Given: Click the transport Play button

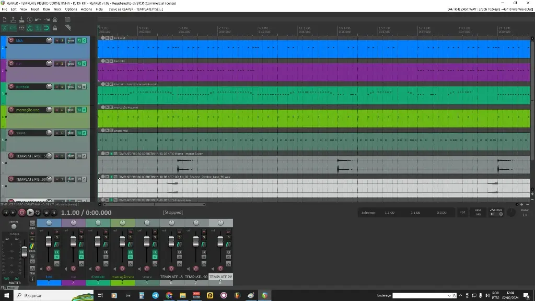Looking at the screenshot, I should 30,213.
